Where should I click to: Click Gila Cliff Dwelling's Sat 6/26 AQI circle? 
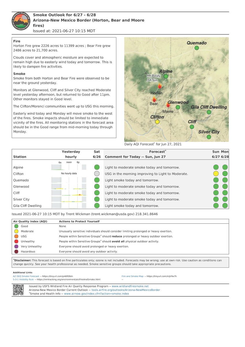point(97,206)
